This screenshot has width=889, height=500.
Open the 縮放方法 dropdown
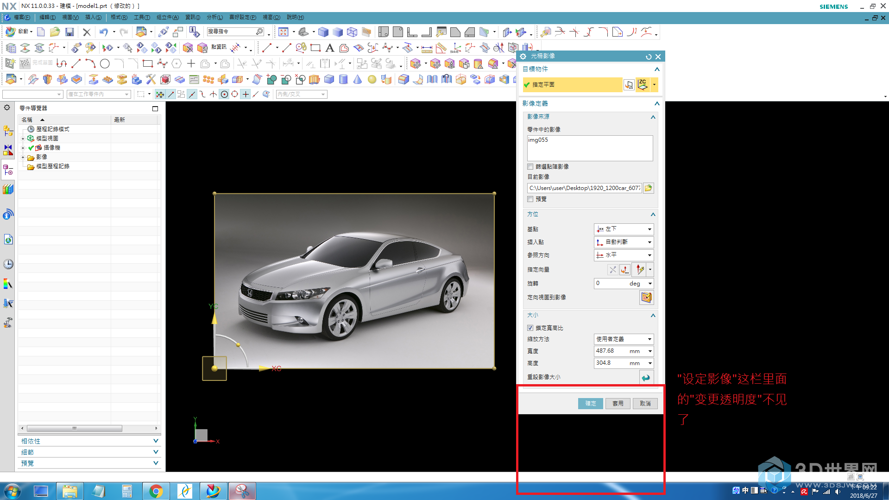624,339
